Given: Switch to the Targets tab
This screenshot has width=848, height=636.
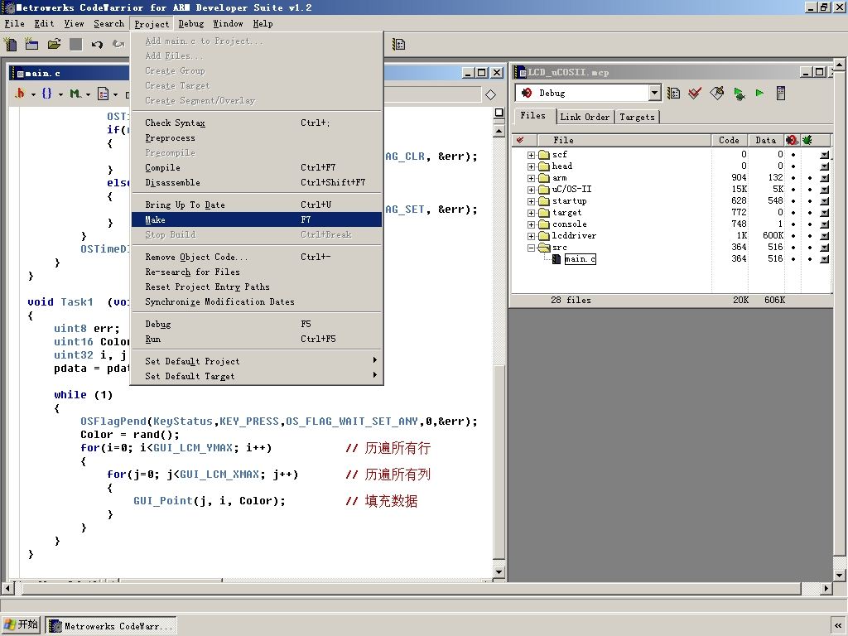Looking at the screenshot, I should 637,117.
